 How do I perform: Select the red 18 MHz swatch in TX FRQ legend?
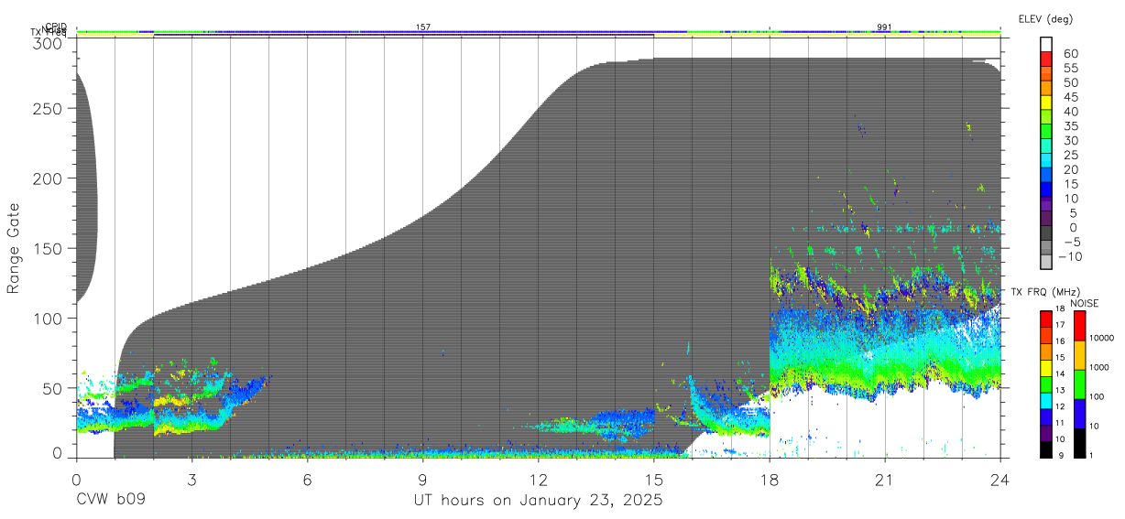1046,318
